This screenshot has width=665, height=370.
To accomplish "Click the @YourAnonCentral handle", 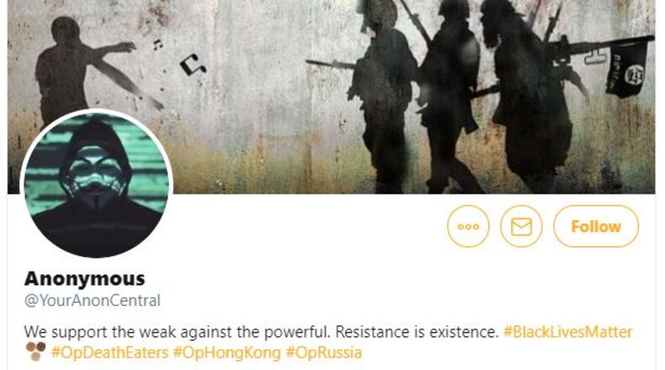I will click(93, 300).
